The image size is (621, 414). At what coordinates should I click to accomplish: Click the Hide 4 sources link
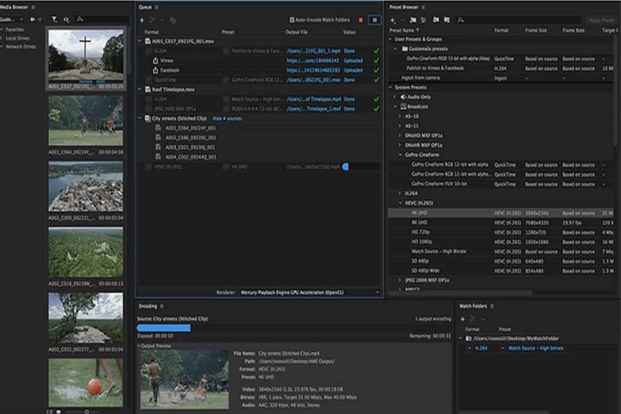[229, 117]
